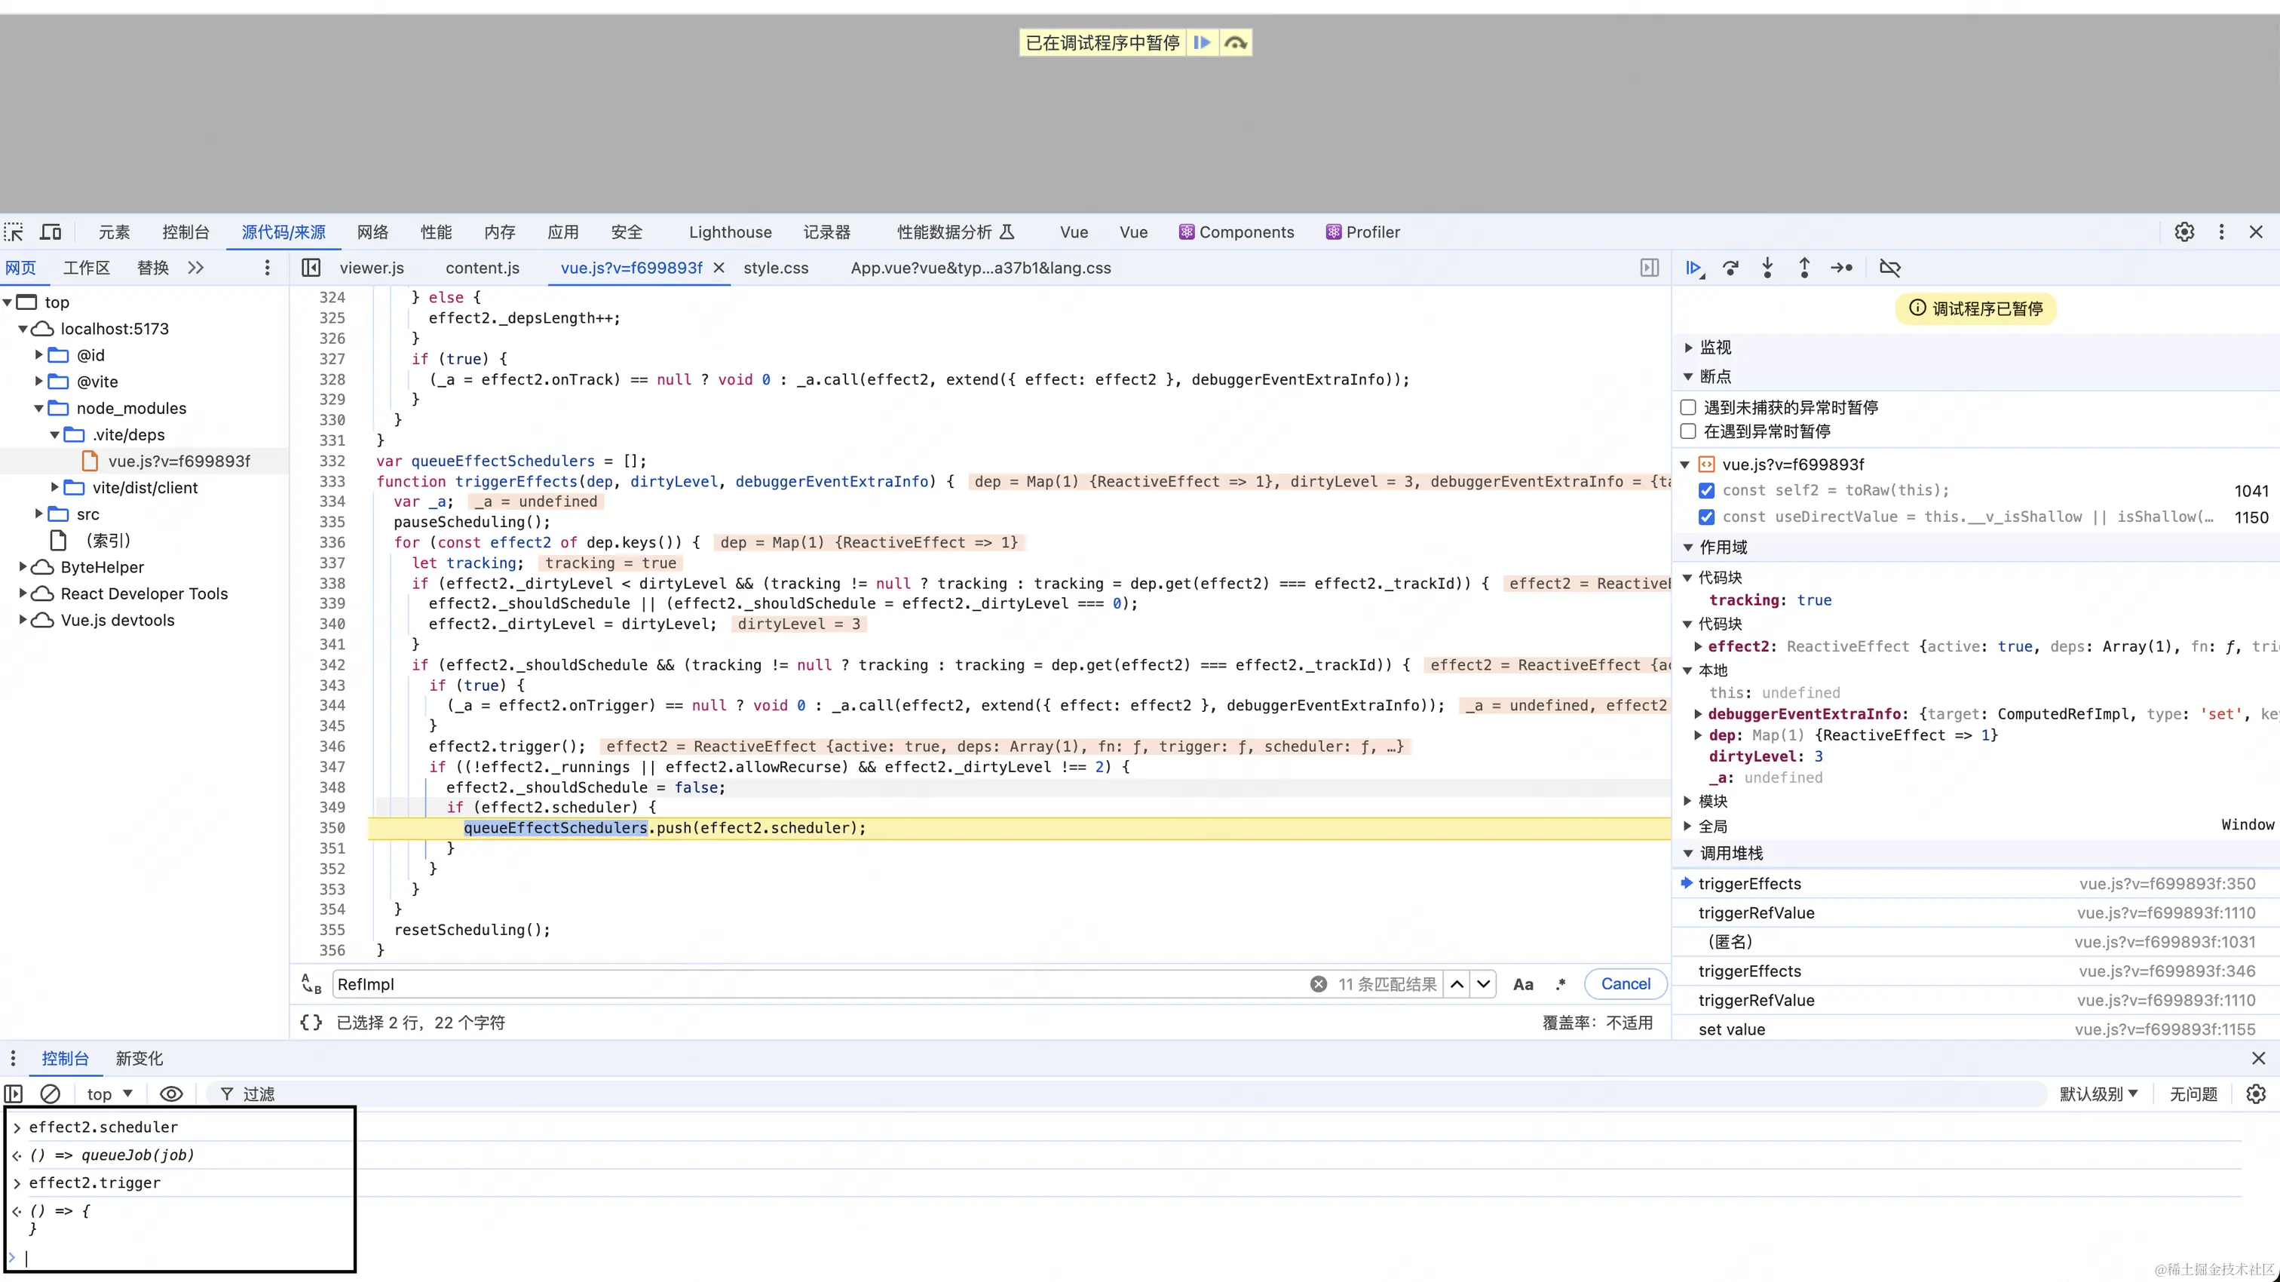Viewport: 2280px width, 1282px height.
Task: Switch to the 网络 network tab
Action: click(372, 232)
